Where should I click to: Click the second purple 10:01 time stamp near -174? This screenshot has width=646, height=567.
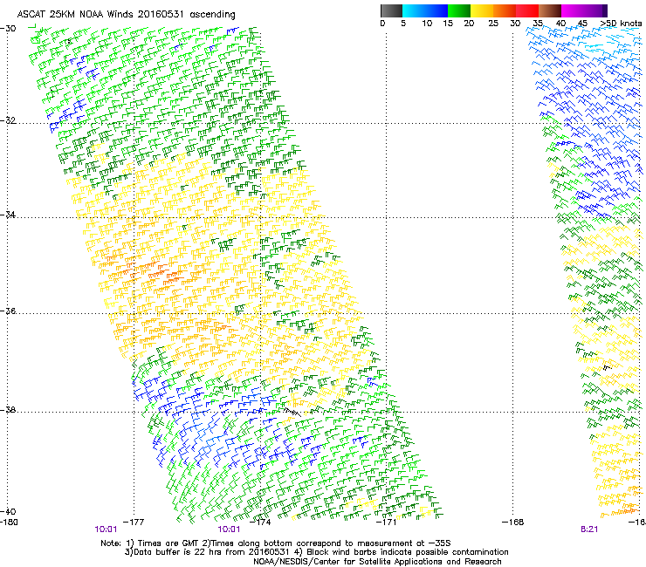229,529
